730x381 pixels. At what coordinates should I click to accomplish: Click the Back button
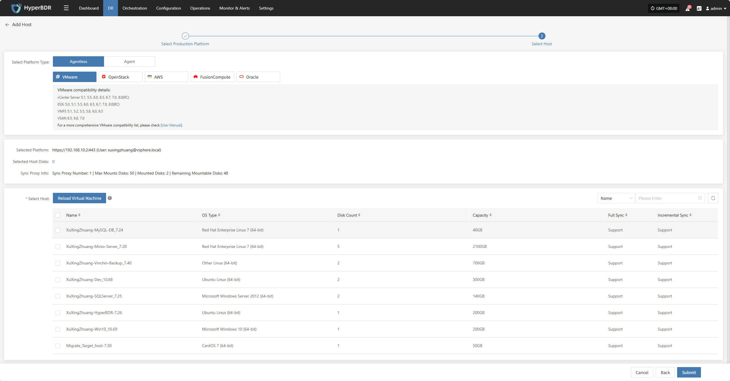[665, 372]
